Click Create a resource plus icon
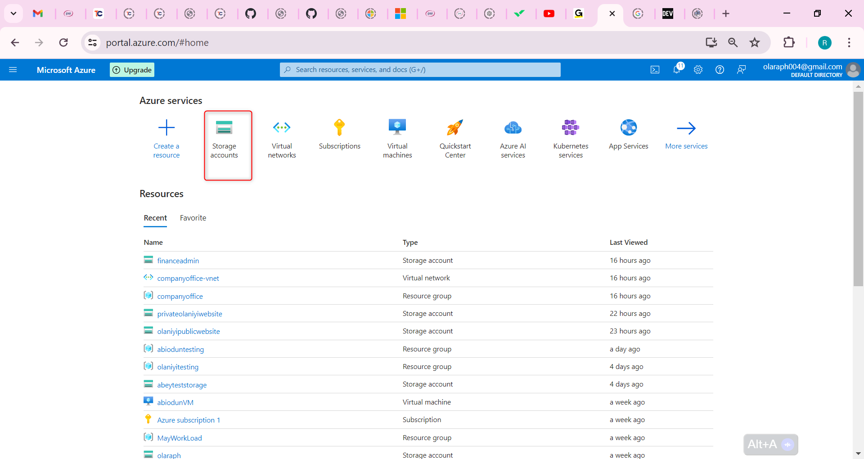The width and height of the screenshot is (864, 459). click(166, 127)
